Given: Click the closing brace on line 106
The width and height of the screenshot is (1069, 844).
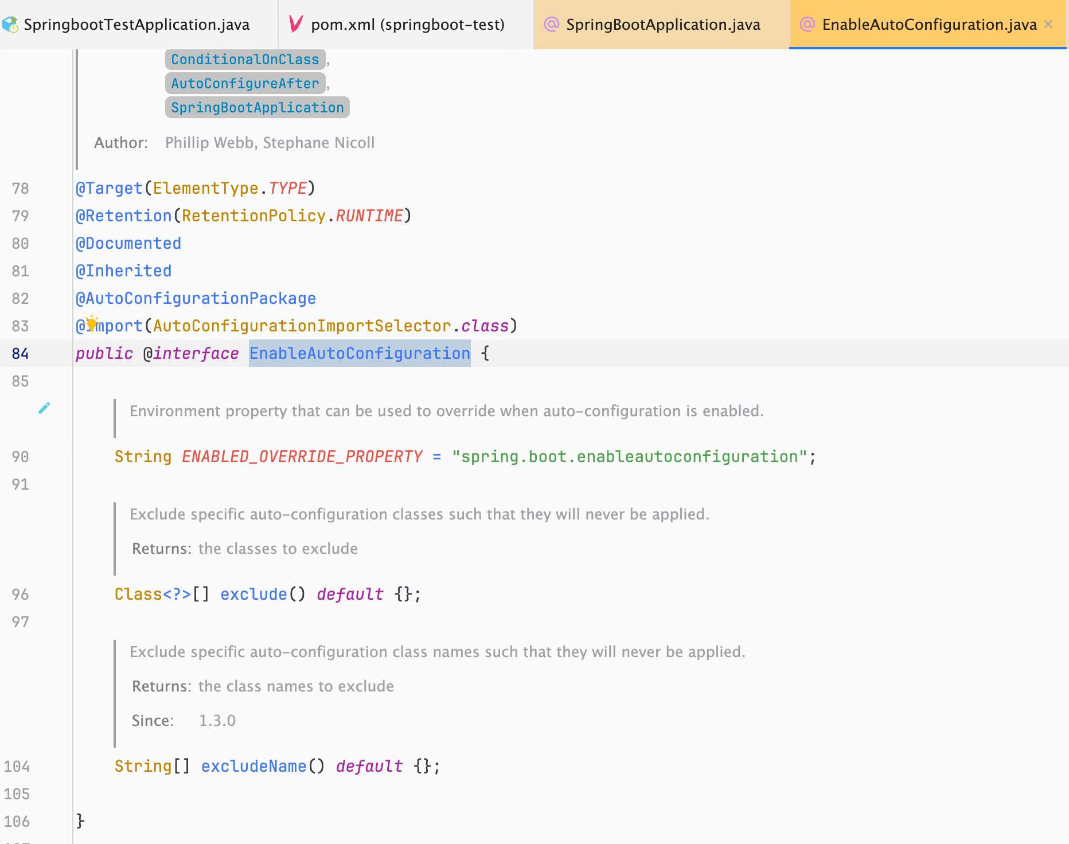Looking at the screenshot, I should (x=80, y=821).
